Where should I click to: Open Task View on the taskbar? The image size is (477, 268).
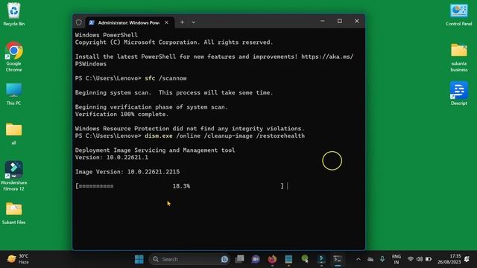pos(240,259)
